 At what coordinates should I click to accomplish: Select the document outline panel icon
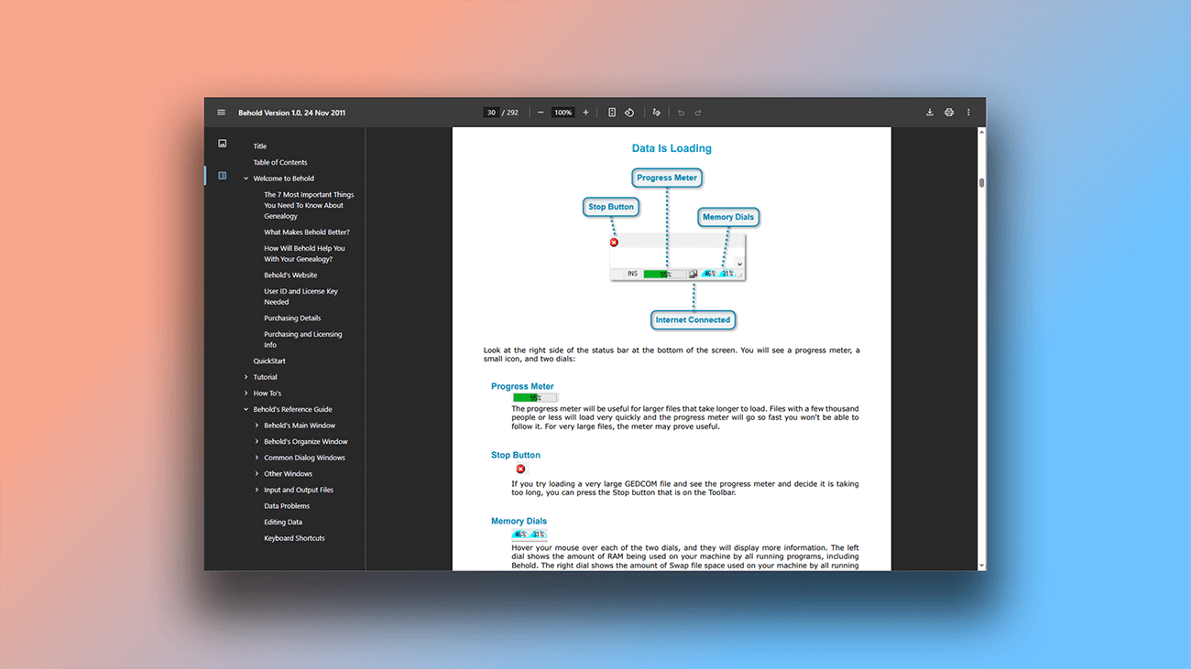(222, 175)
